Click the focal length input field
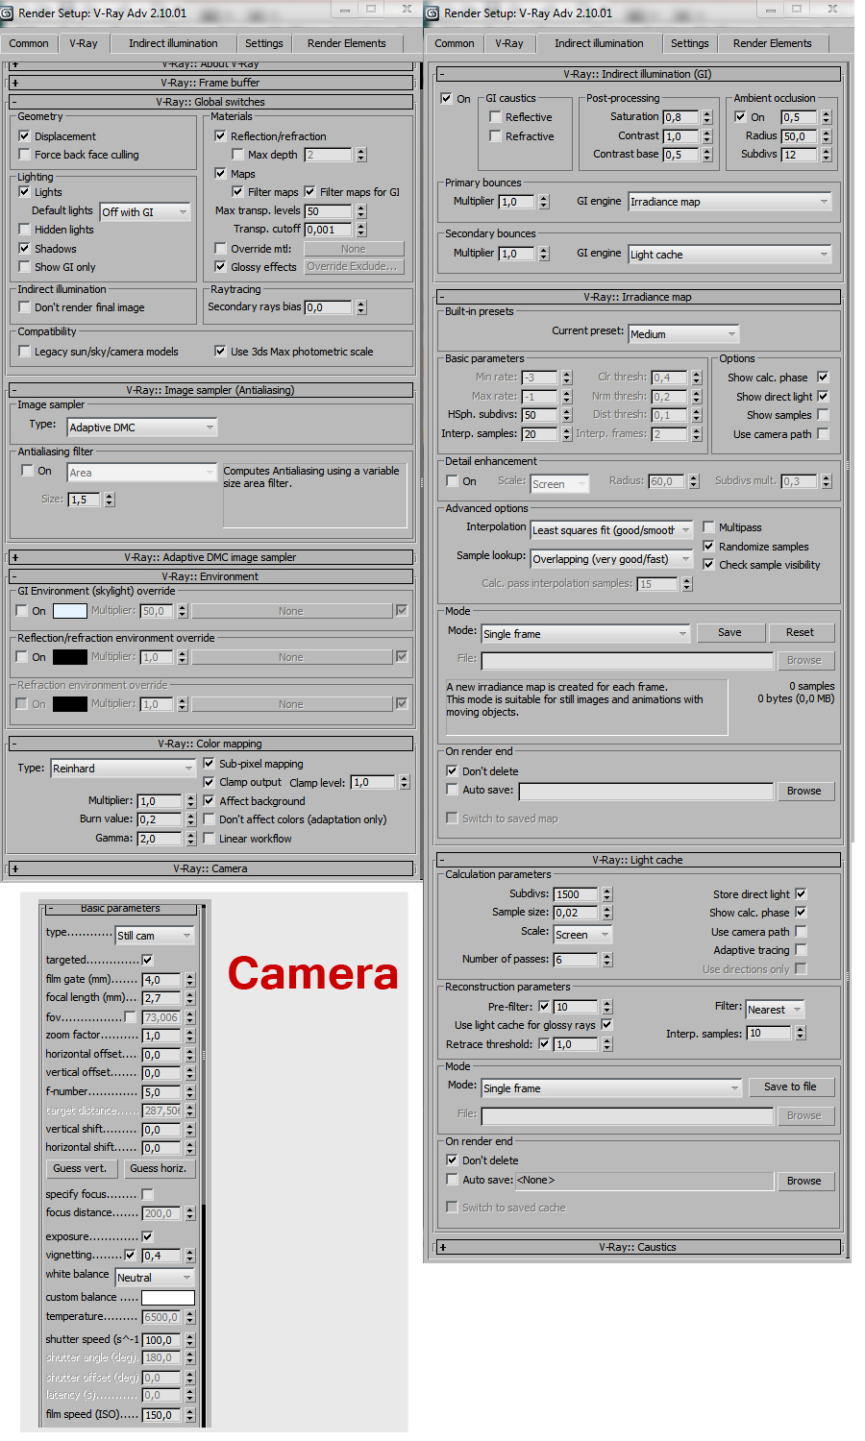This screenshot has width=865, height=1441. pos(161,998)
